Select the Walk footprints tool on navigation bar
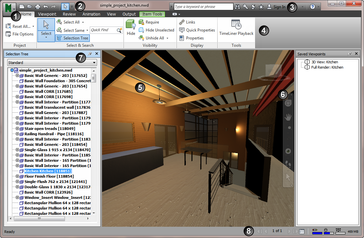 pyautogui.click(x=288, y=164)
